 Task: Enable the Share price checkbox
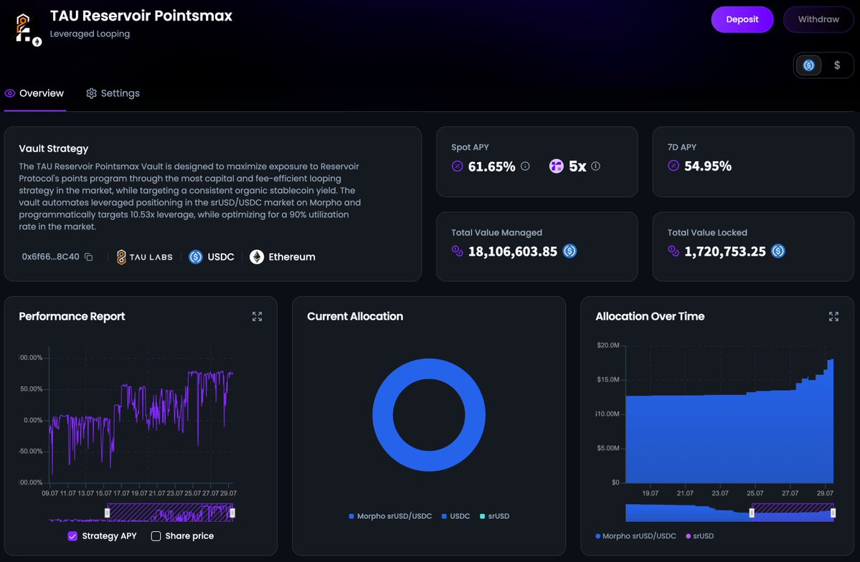(156, 535)
